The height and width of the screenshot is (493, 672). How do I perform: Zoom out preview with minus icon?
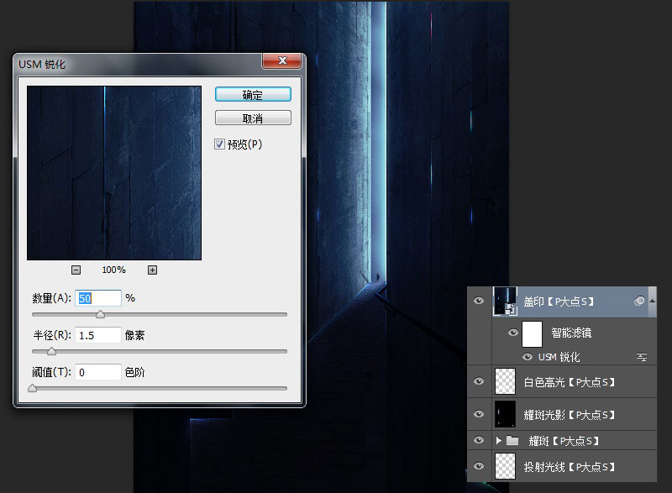pyautogui.click(x=76, y=270)
